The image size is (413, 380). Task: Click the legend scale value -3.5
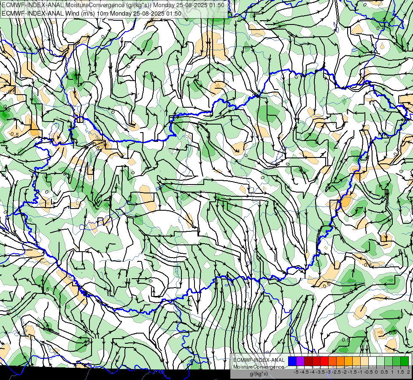320,372
